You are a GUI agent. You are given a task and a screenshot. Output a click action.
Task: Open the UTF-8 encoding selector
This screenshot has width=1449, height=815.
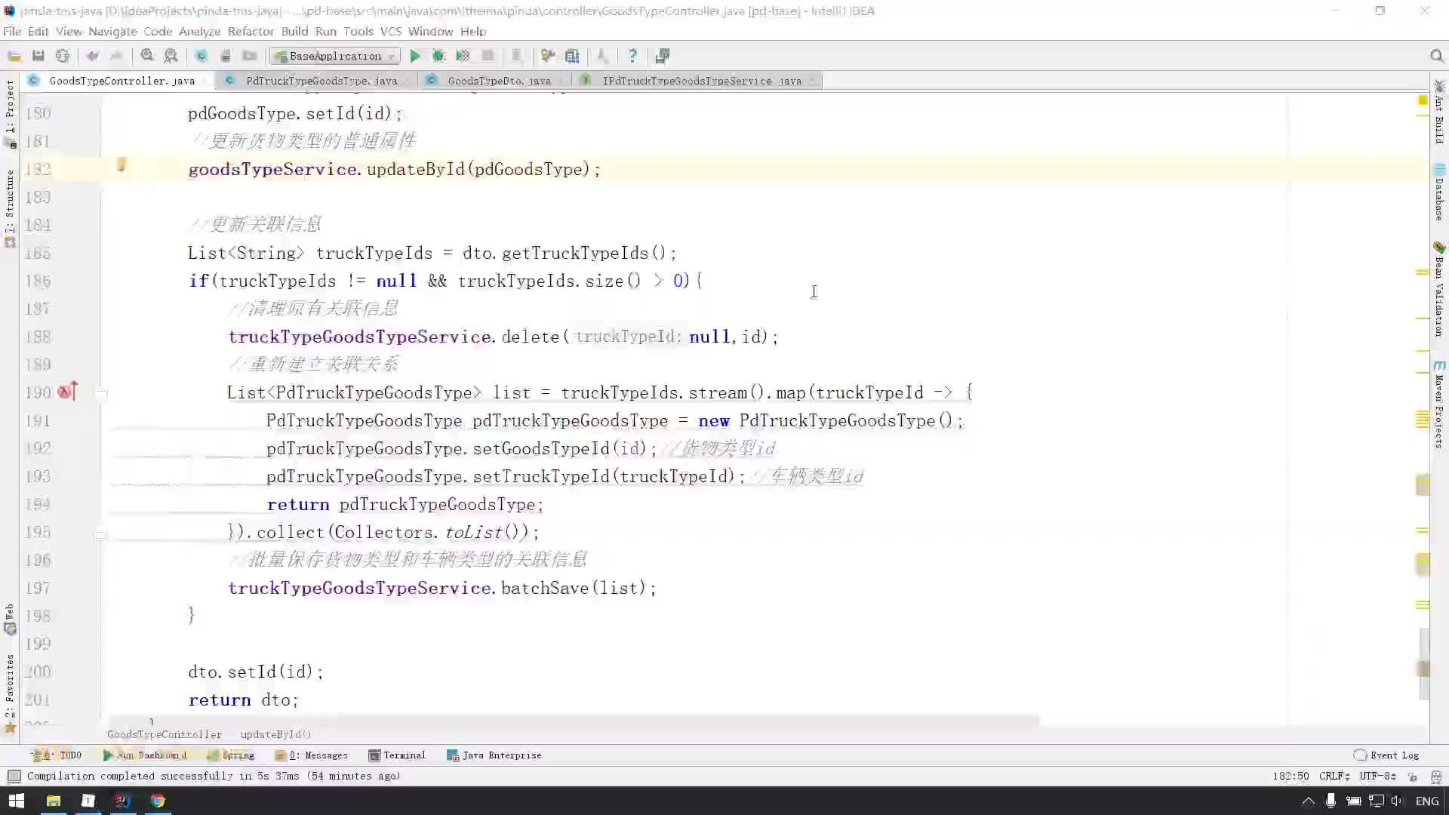1377,776
